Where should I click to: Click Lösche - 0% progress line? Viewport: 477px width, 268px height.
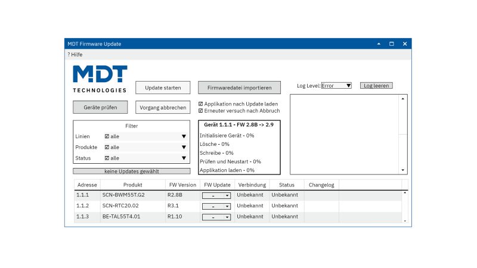pos(215,144)
